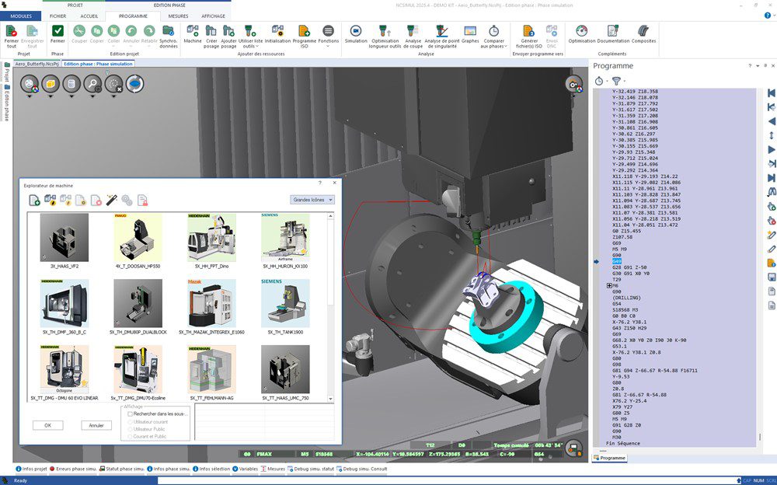This screenshot has height=485, width=777.
Task: Click Synchro. données icon
Action: (x=168, y=31)
